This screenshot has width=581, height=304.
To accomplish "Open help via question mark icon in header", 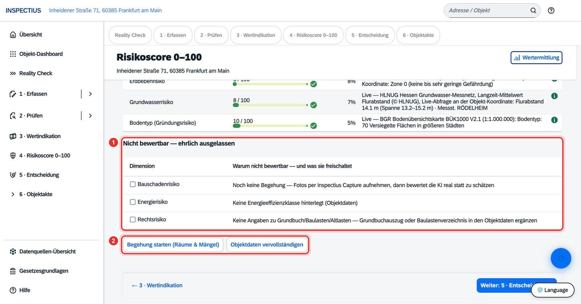I will 551,10.
